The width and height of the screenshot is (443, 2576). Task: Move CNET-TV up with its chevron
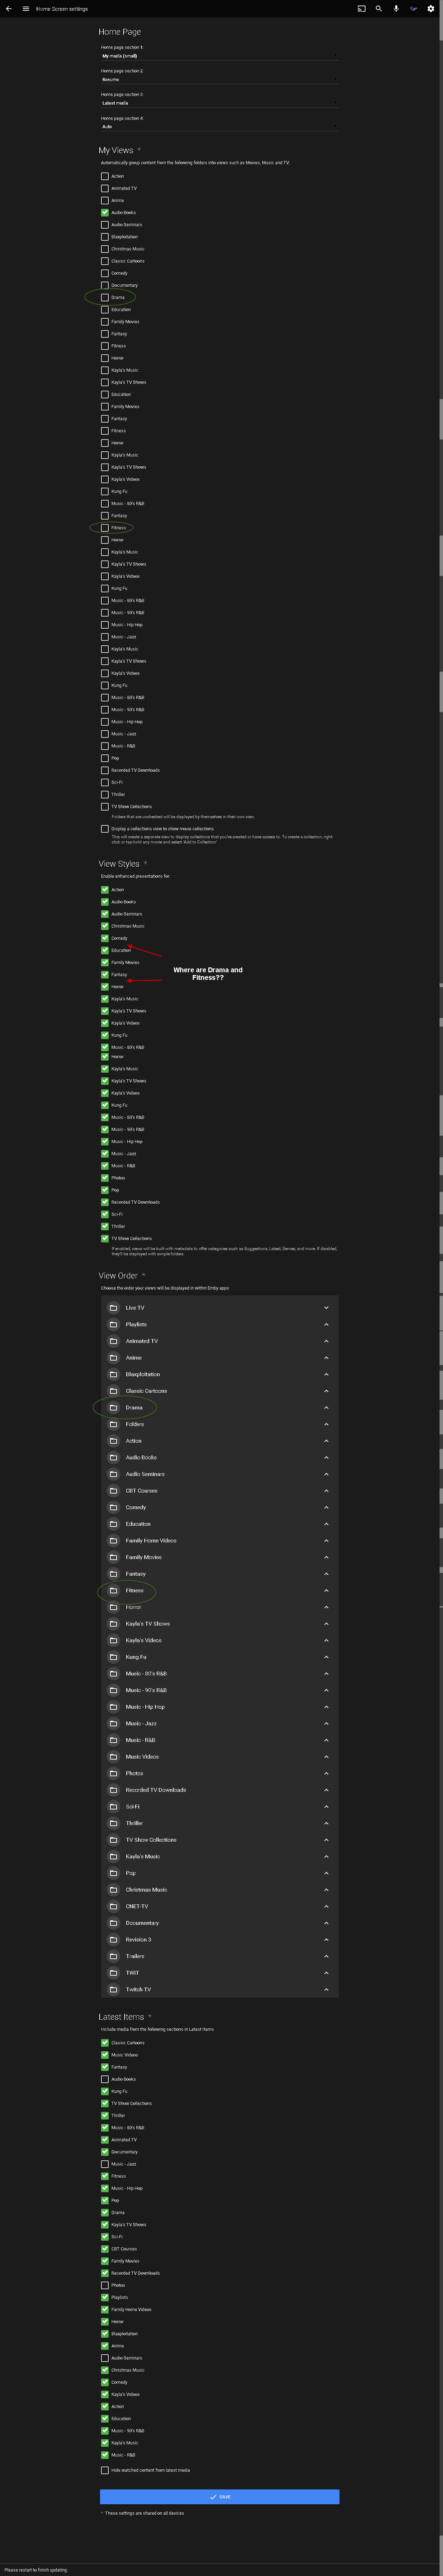(x=326, y=1906)
